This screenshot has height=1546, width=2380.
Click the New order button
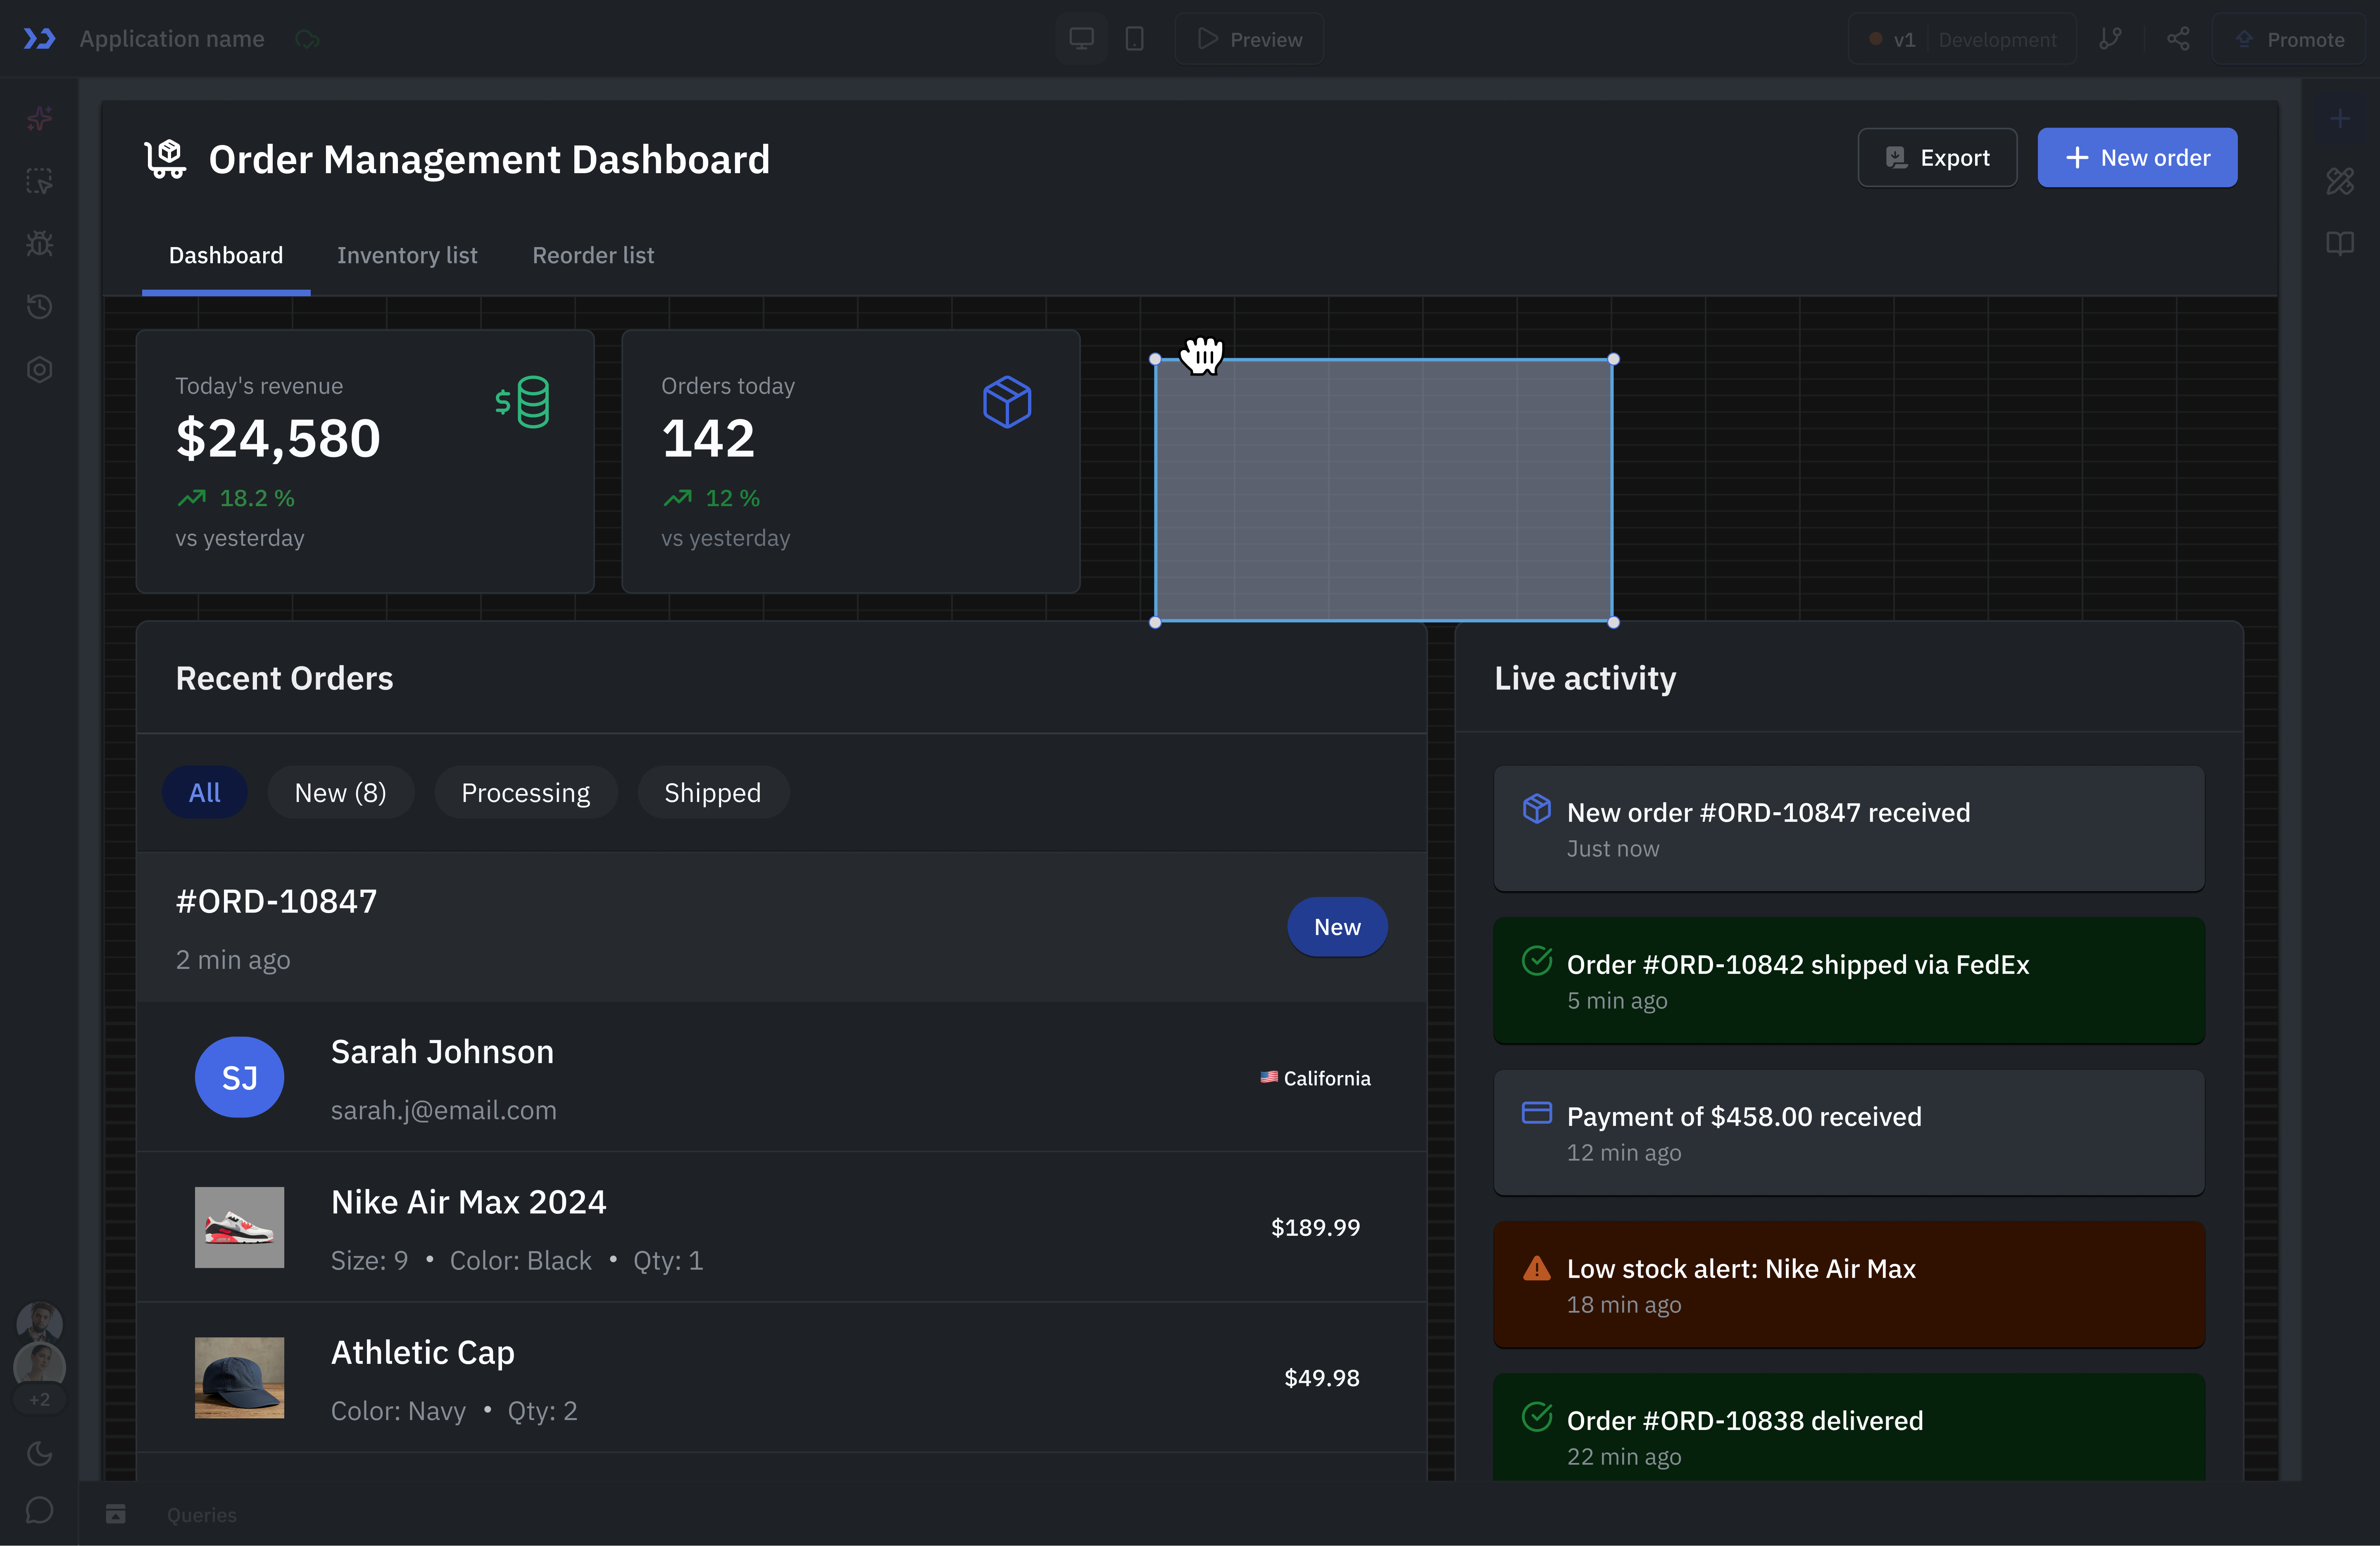click(2137, 158)
